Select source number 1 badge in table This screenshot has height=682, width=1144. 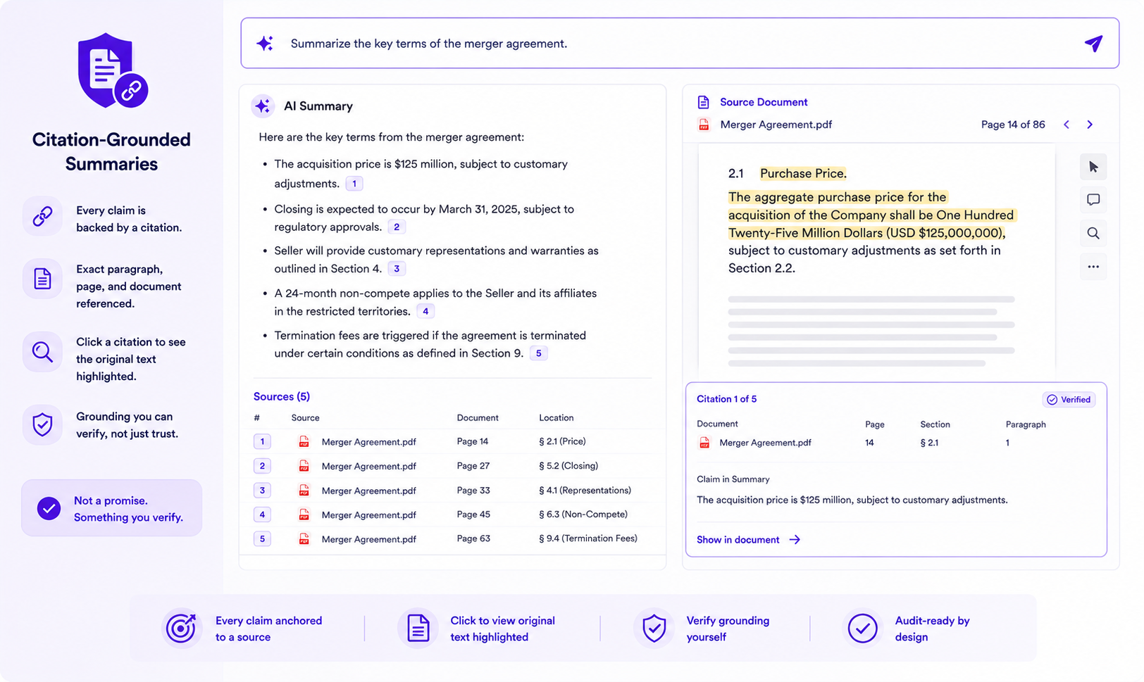(x=262, y=441)
